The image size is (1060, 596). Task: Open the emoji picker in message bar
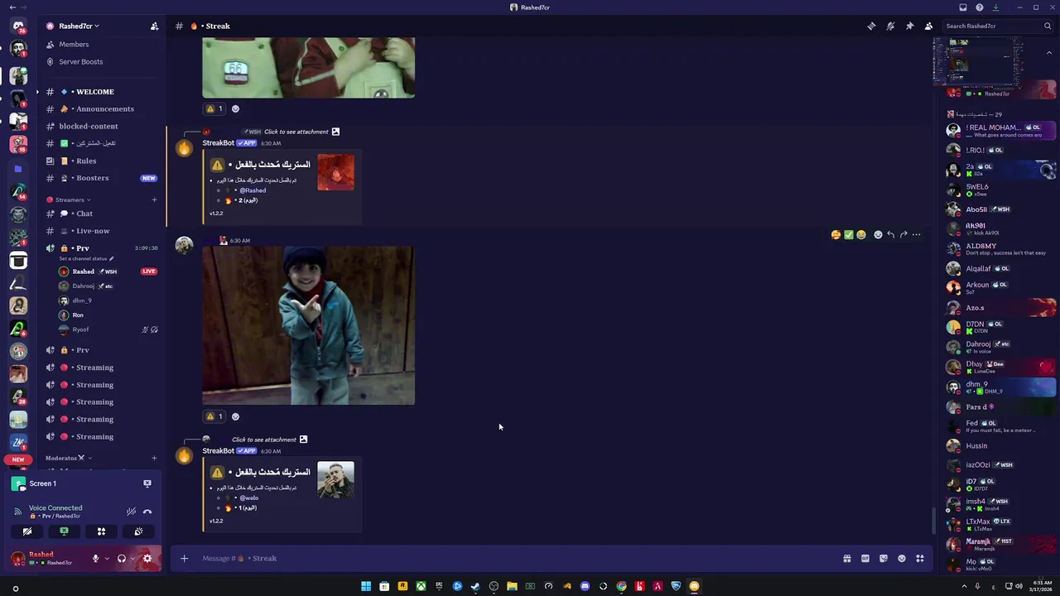[902, 558]
